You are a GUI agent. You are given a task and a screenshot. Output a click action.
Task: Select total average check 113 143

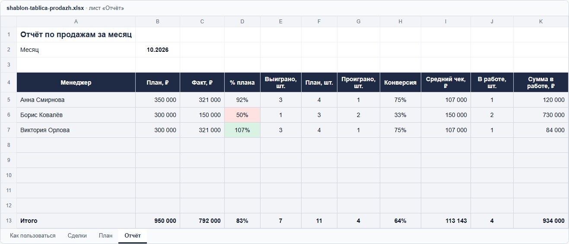(x=446, y=221)
